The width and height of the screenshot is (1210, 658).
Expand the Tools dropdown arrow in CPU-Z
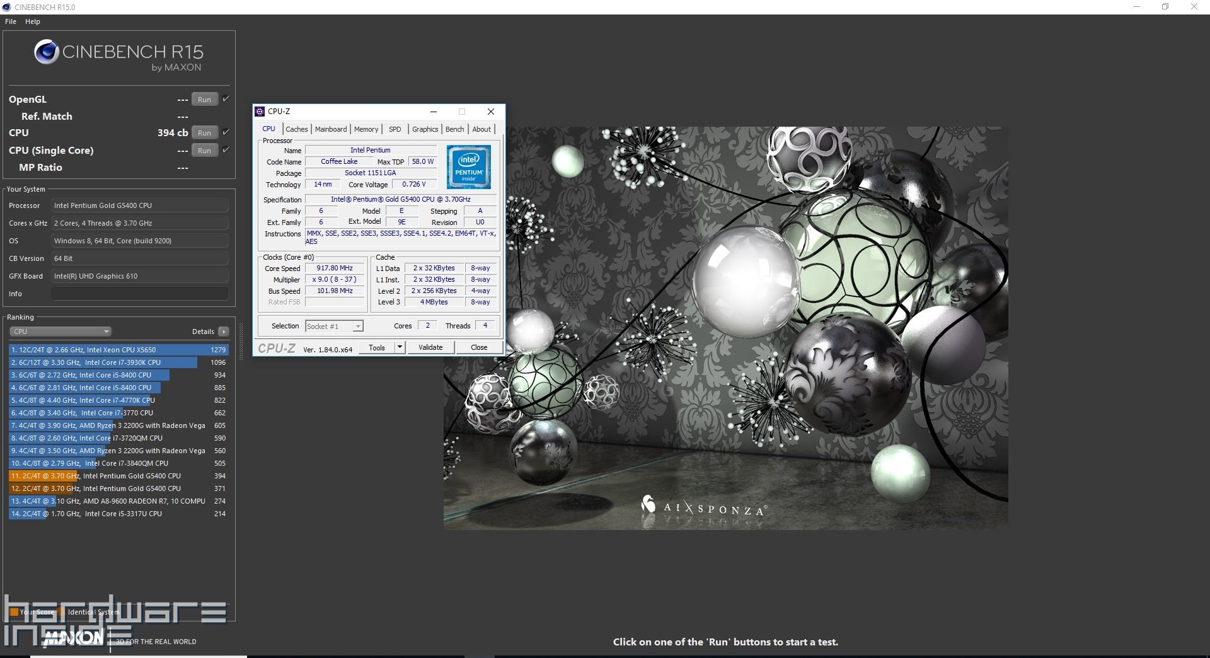(x=399, y=347)
